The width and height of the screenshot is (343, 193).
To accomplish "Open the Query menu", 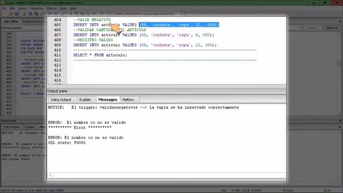I will pos(22,9).
